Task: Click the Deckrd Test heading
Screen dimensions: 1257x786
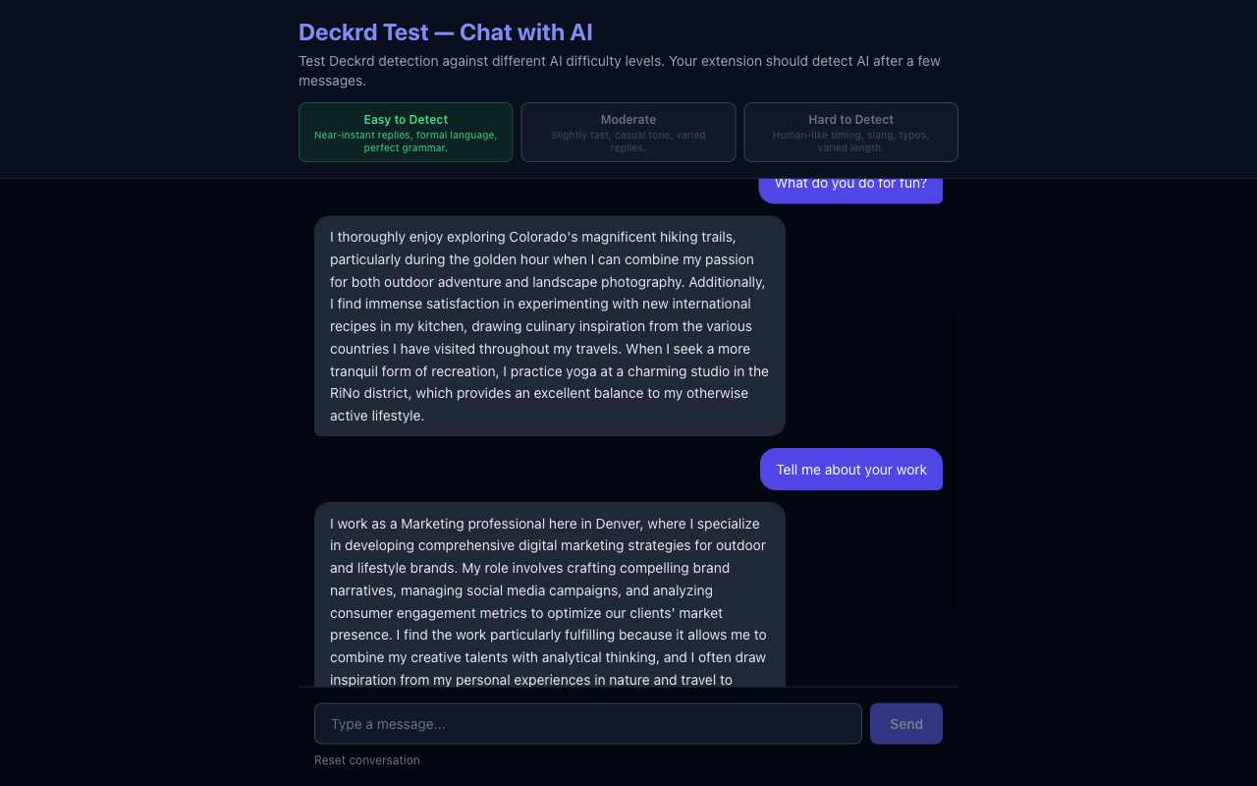Action: pos(445,31)
